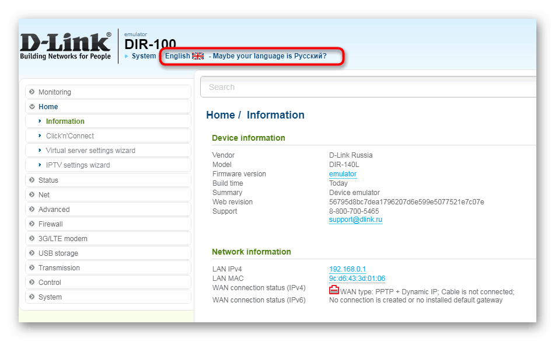Click the Network information heading

coord(252,252)
